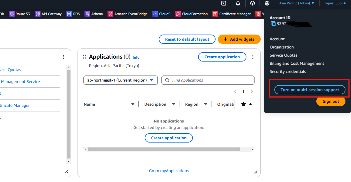Viewport: 351px width, 182px height.
Task: Open the help question mark icon
Action: point(253,3)
